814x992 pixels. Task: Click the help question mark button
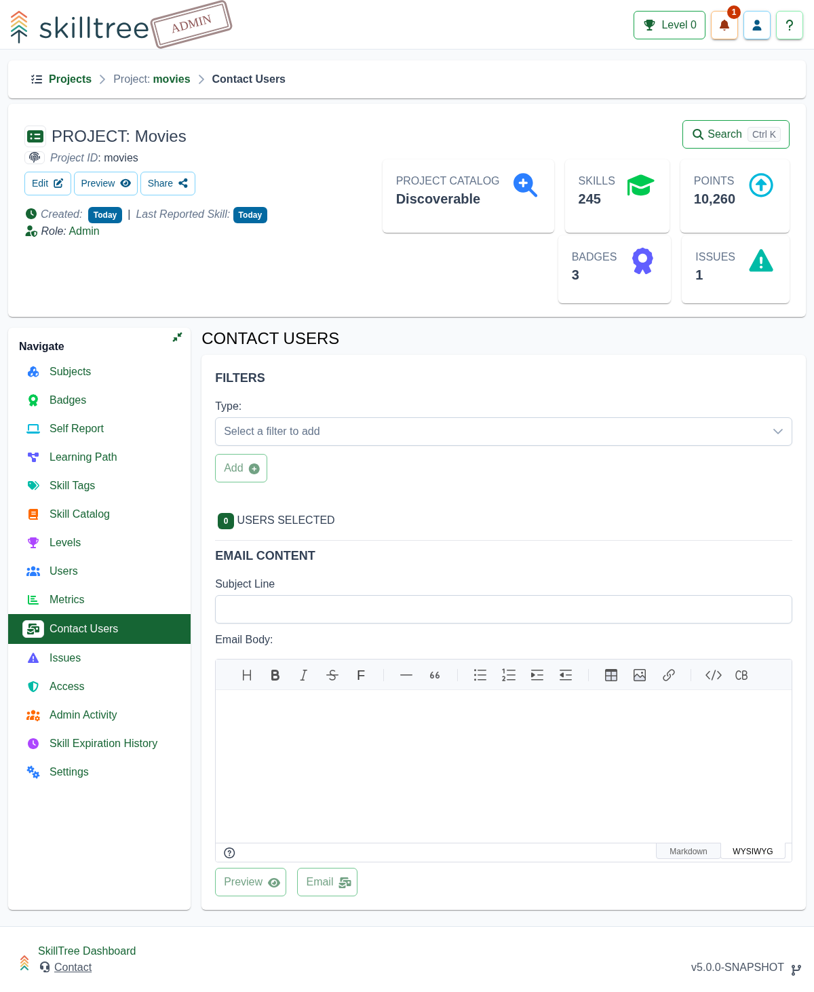pyautogui.click(x=790, y=25)
